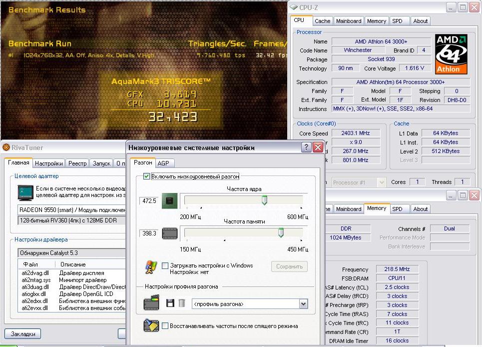Click the GPU chip icon beside core clock
The image size is (482, 347).
170,201
